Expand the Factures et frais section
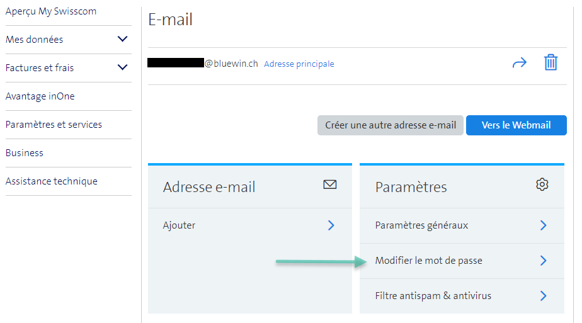 click(x=123, y=68)
